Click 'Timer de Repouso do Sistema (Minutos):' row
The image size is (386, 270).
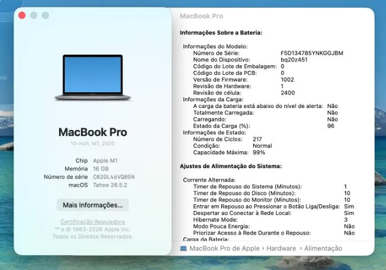(270, 187)
